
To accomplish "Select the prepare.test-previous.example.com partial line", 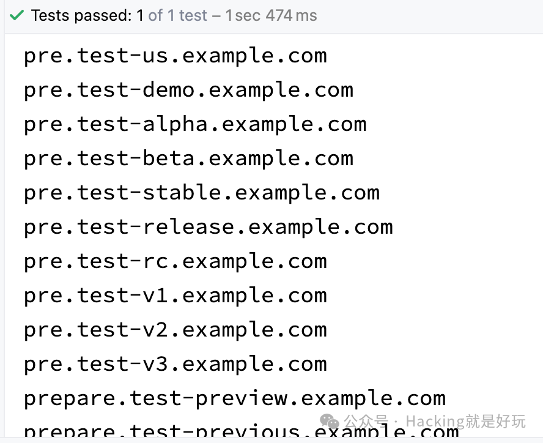I will point(242,431).
